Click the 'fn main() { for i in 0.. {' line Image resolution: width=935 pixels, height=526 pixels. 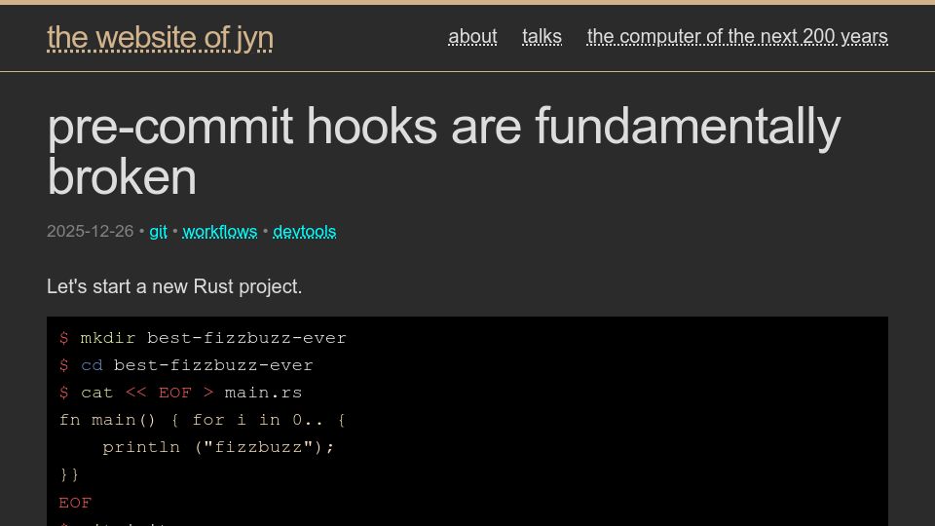point(203,420)
